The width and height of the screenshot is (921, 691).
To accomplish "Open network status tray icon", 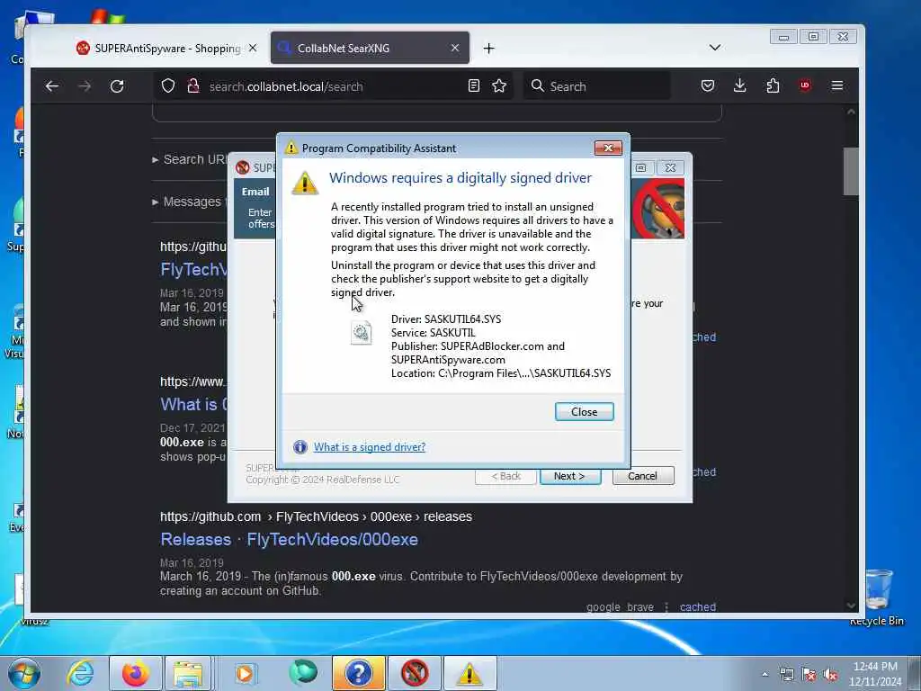I will click(x=787, y=675).
